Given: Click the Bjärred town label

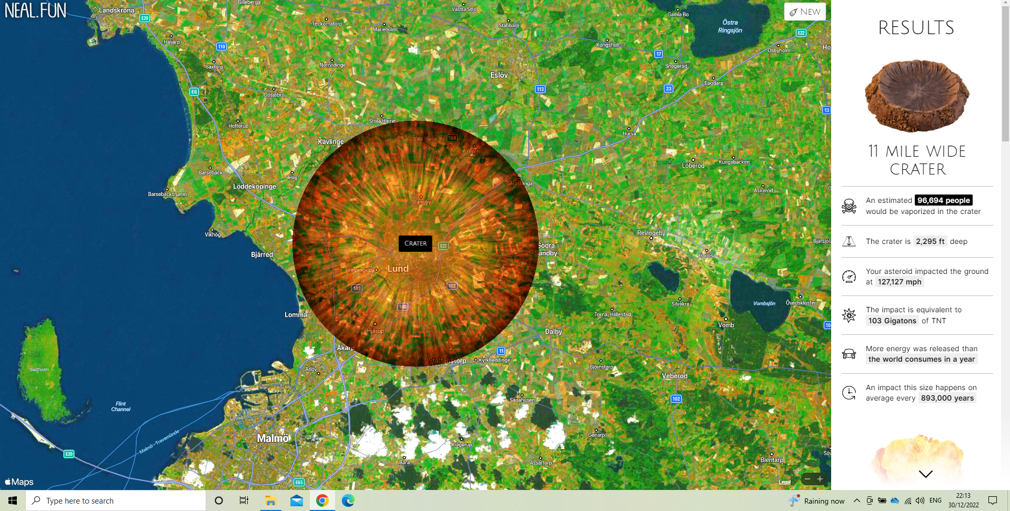Looking at the screenshot, I should (x=262, y=254).
